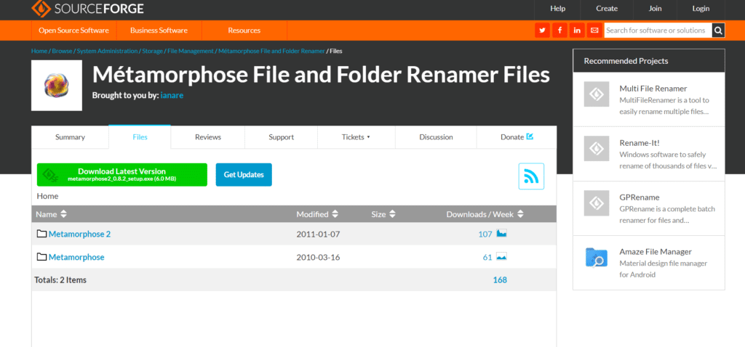Screen dimensions: 745x347
Task: Click the Métamorphose project logo image
Action: tap(57, 86)
